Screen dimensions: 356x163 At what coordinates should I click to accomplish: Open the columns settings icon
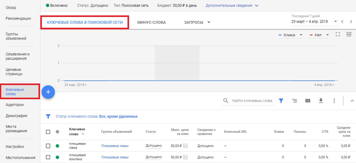click(308, 101)
